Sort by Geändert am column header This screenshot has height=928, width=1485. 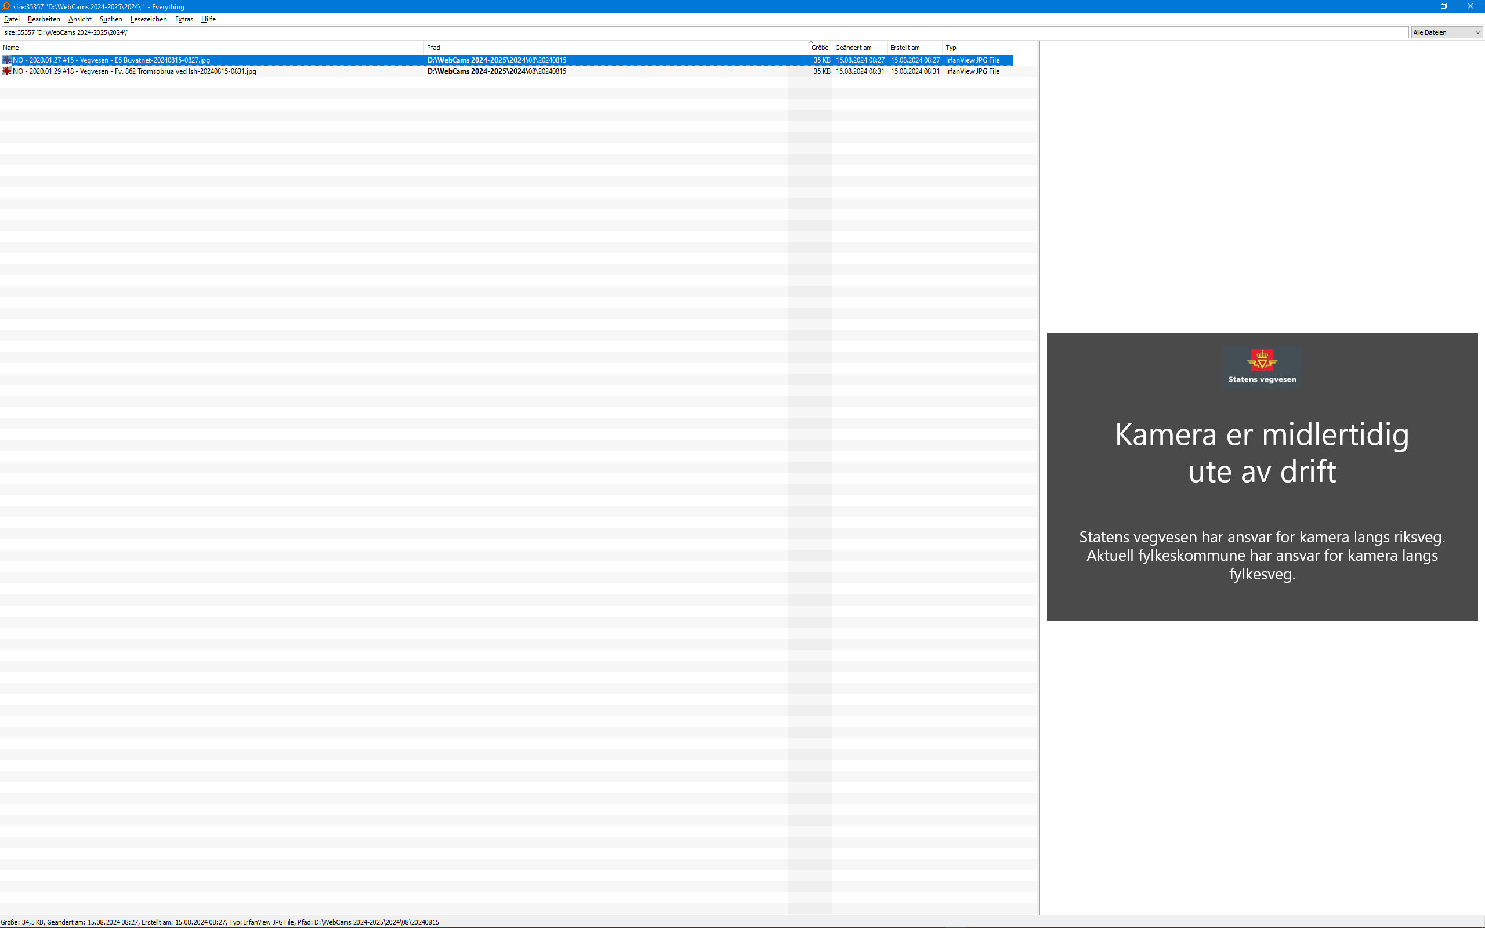click(x=858, y=47)
